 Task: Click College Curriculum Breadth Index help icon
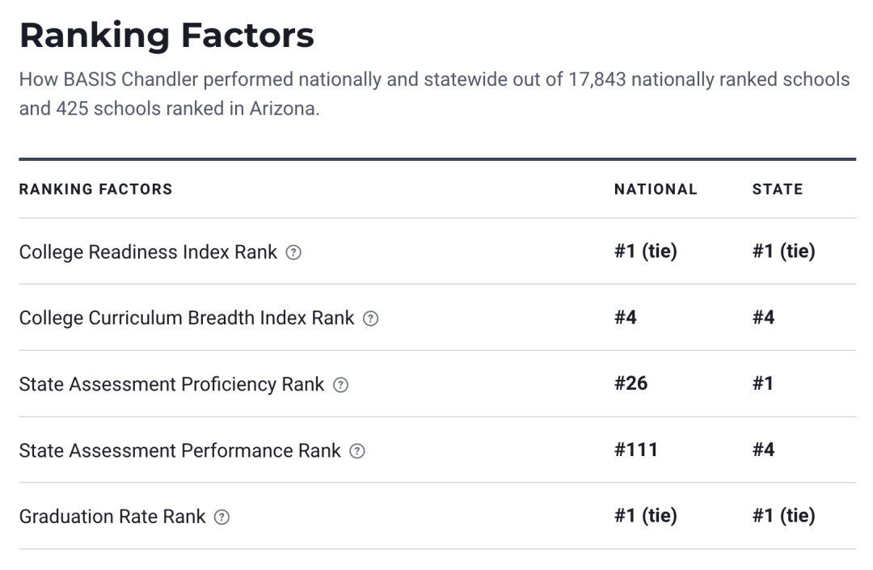pyautogui.click(x=370, y=319)
